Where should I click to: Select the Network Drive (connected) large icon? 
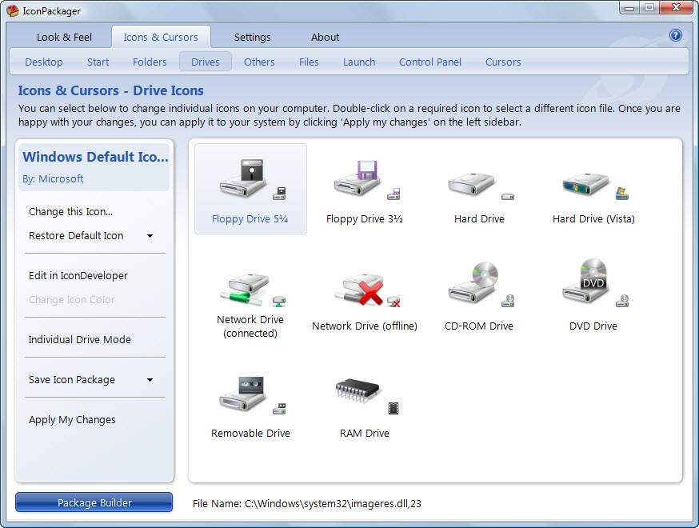245,289
